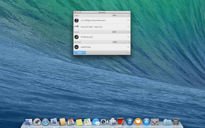
Task: Select the 04 Money.mp3 file name
Action: tap(87, 37)
